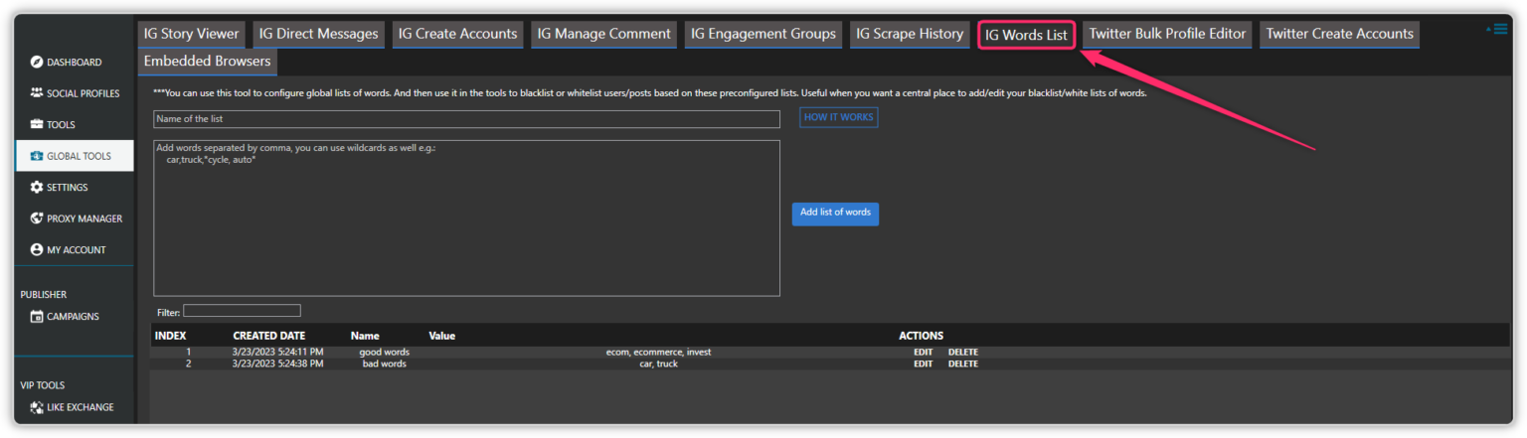Open My Account via the user icon
Viewport: 1527px width, 438px height.
[x=37, y=250]
